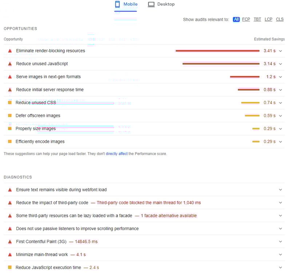Viewport: 291px width, 273px height.
Task: Click the 0.59 s estimated savings value
Action: click(x=270, y=116)
